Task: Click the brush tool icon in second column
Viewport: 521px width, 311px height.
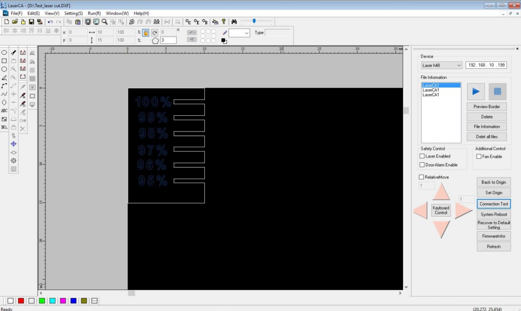Action: [x=14, y=53]
